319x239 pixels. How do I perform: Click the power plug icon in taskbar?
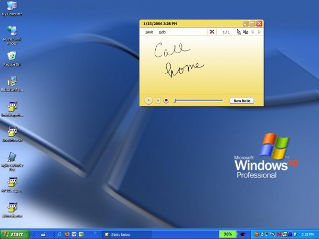[x=243, y=234]
